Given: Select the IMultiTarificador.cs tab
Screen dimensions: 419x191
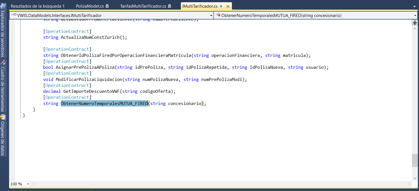Looking at the screenshot, I should pyautogui.click(x=200, y=6).
